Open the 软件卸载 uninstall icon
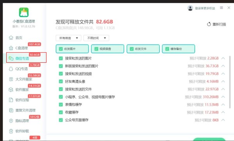 pos(11,131)
